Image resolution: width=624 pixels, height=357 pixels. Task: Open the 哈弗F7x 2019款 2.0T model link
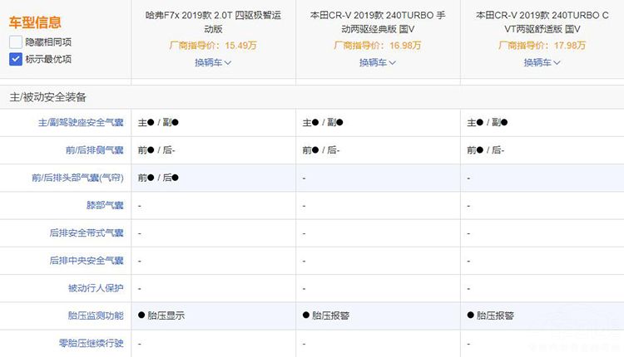click(213, 22)
